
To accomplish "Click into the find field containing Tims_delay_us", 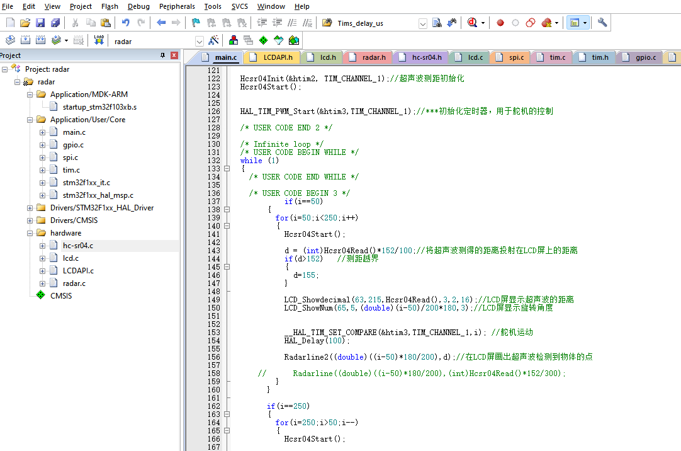I will click(x=376, y=23).
